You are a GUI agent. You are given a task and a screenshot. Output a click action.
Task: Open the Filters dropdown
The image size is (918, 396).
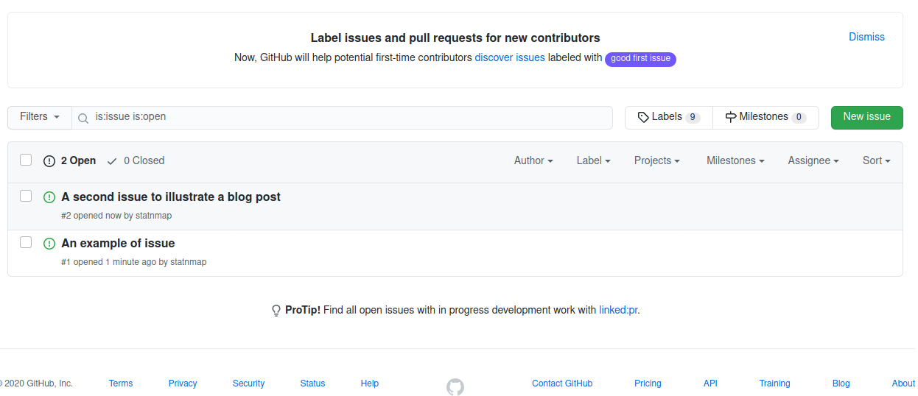40,117
